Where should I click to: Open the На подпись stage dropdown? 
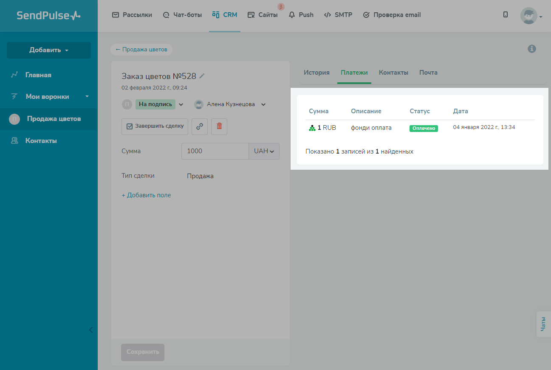(159, 104)
